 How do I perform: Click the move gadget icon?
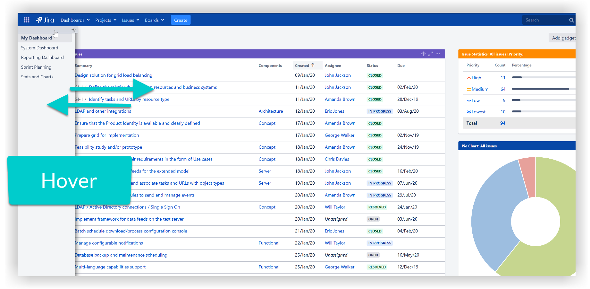click(423, 54)
